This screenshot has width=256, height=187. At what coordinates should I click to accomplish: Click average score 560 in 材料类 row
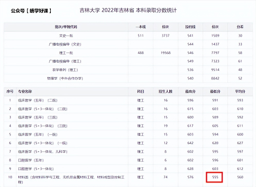pyautogui.click(x=240, y=177)
